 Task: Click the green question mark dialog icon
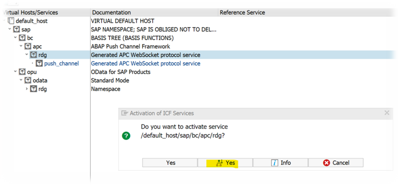(126, 136)
